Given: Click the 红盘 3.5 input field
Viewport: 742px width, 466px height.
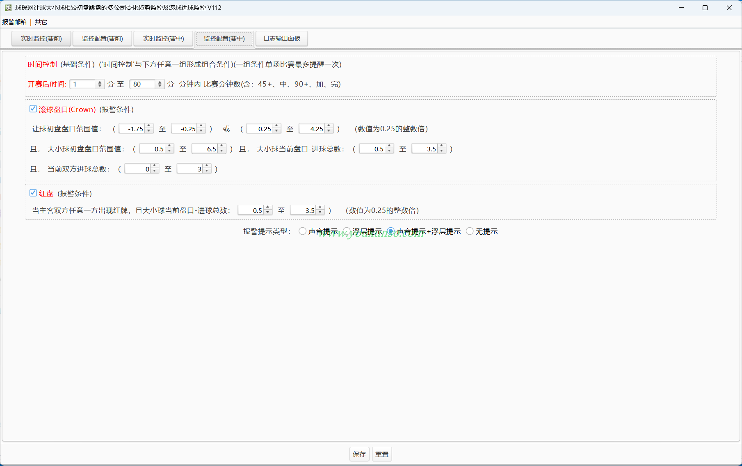Looking at the screenshot, I should pos(303,210).
